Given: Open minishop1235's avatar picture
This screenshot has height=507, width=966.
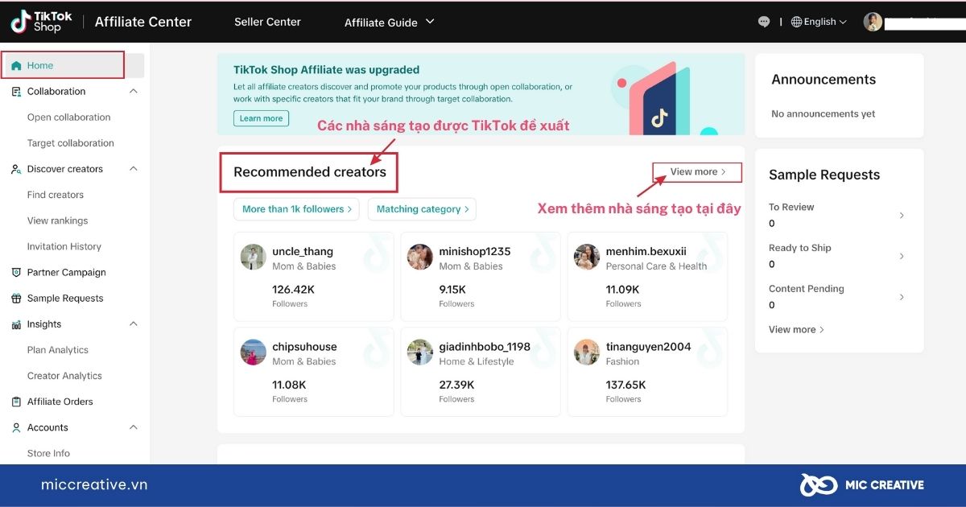Looking at the screenshot, I should click(420, 258).
